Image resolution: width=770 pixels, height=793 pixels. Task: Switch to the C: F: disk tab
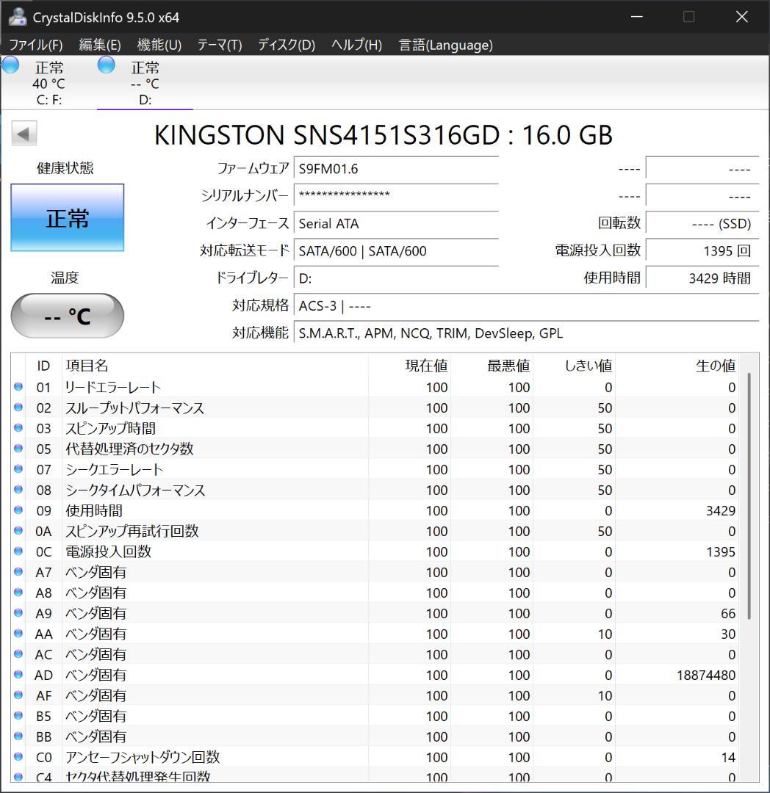[x=48, y=83]
